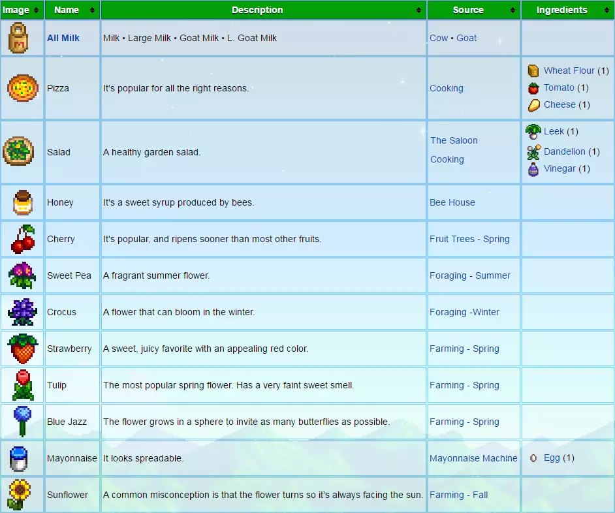The width and height of the screenshot is (615, 513).
Task: Click the Sunflower name cell
Action: point(72,495)
